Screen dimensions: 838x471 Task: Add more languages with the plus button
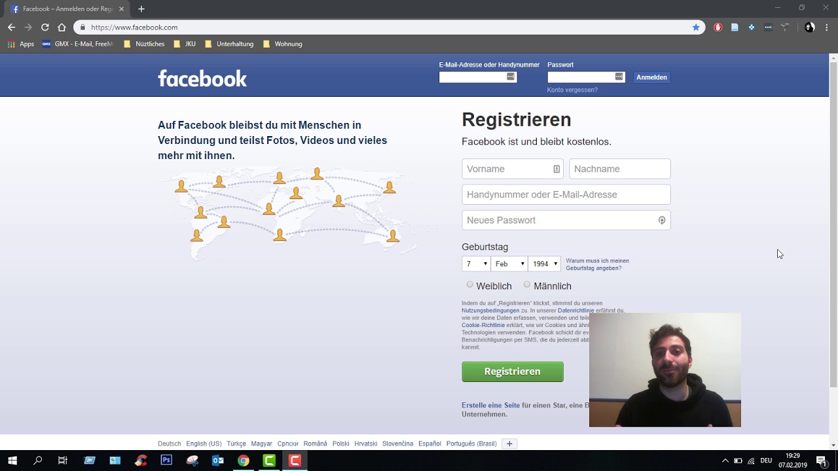(509, 444)
